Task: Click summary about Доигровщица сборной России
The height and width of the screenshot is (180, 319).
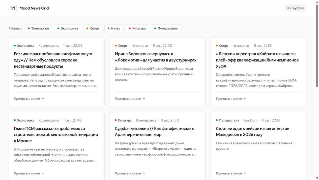Action: click(x=154, y=74)
